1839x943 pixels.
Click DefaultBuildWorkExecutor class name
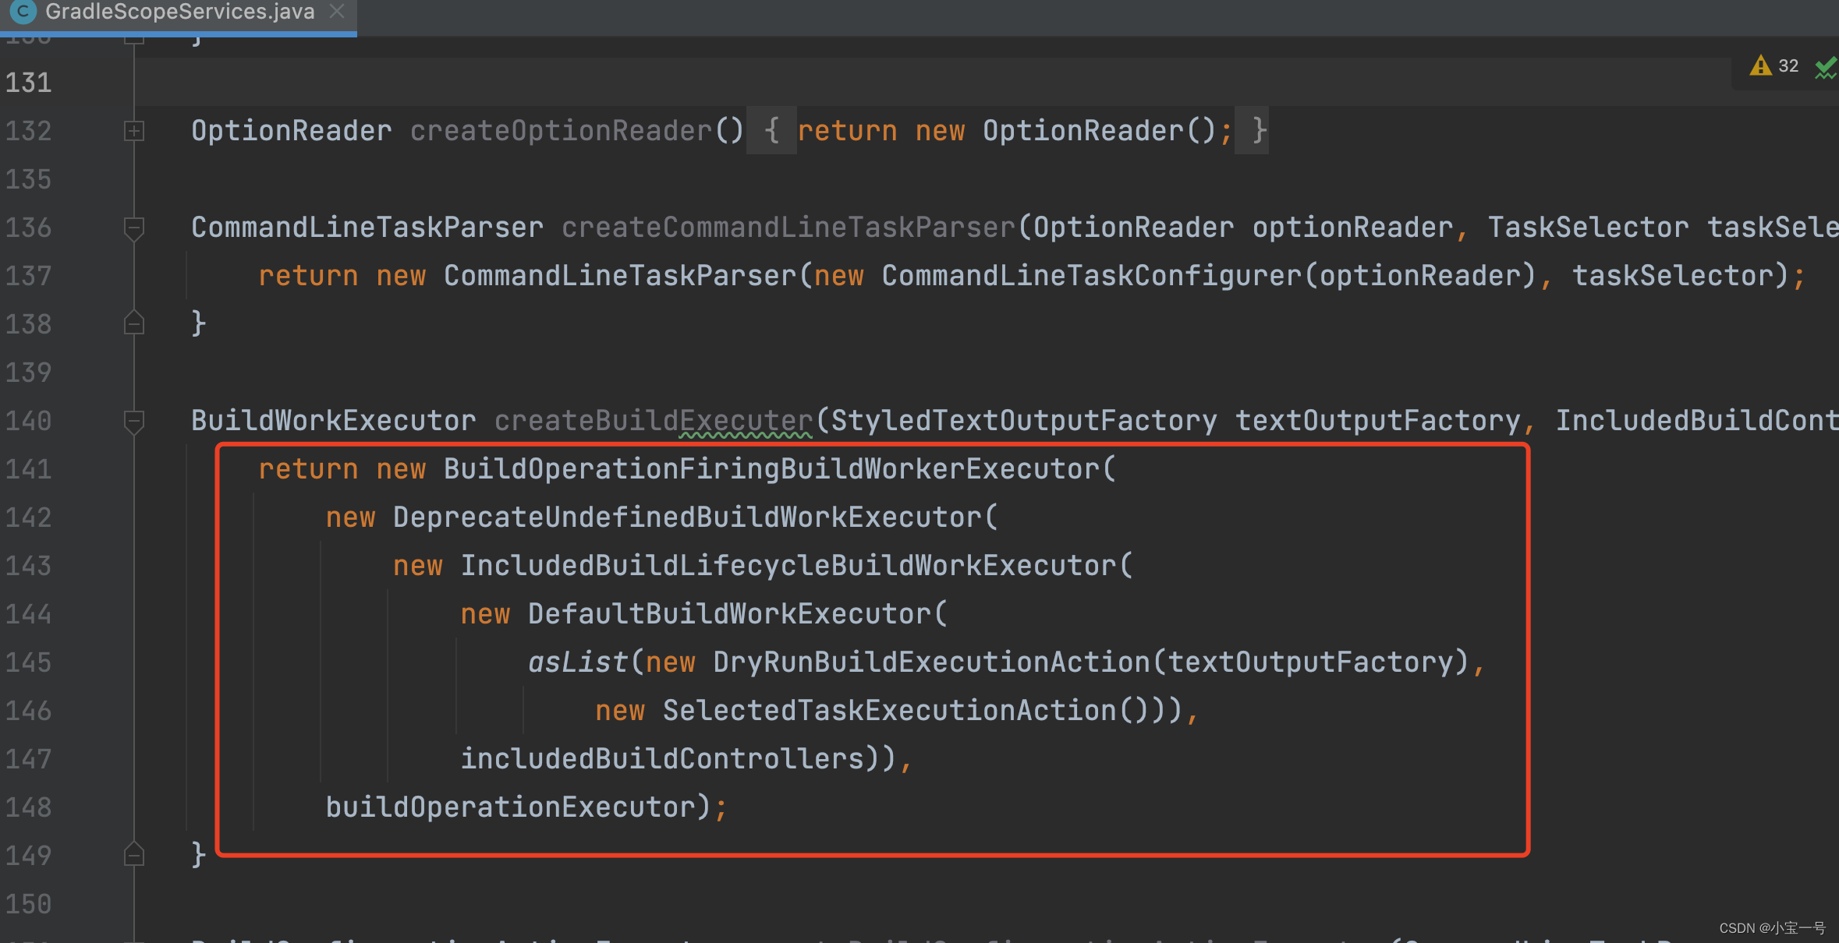730,614
